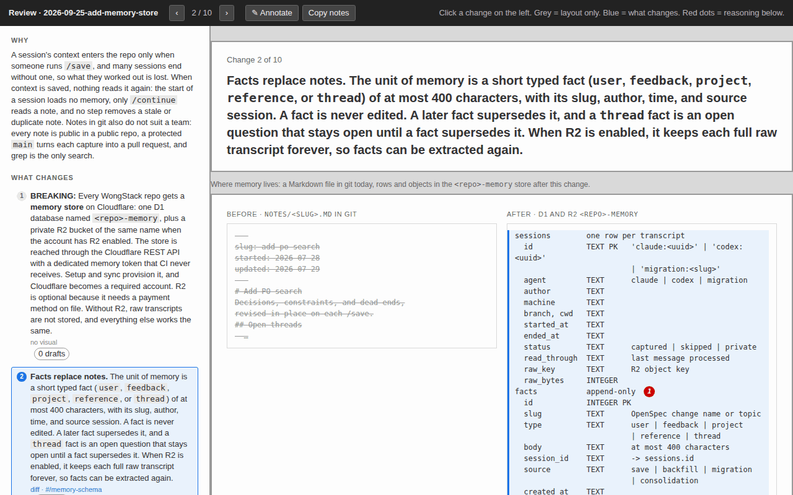793x495 pixels.
Task: Click the Annotate button
Action: point(272,13)
